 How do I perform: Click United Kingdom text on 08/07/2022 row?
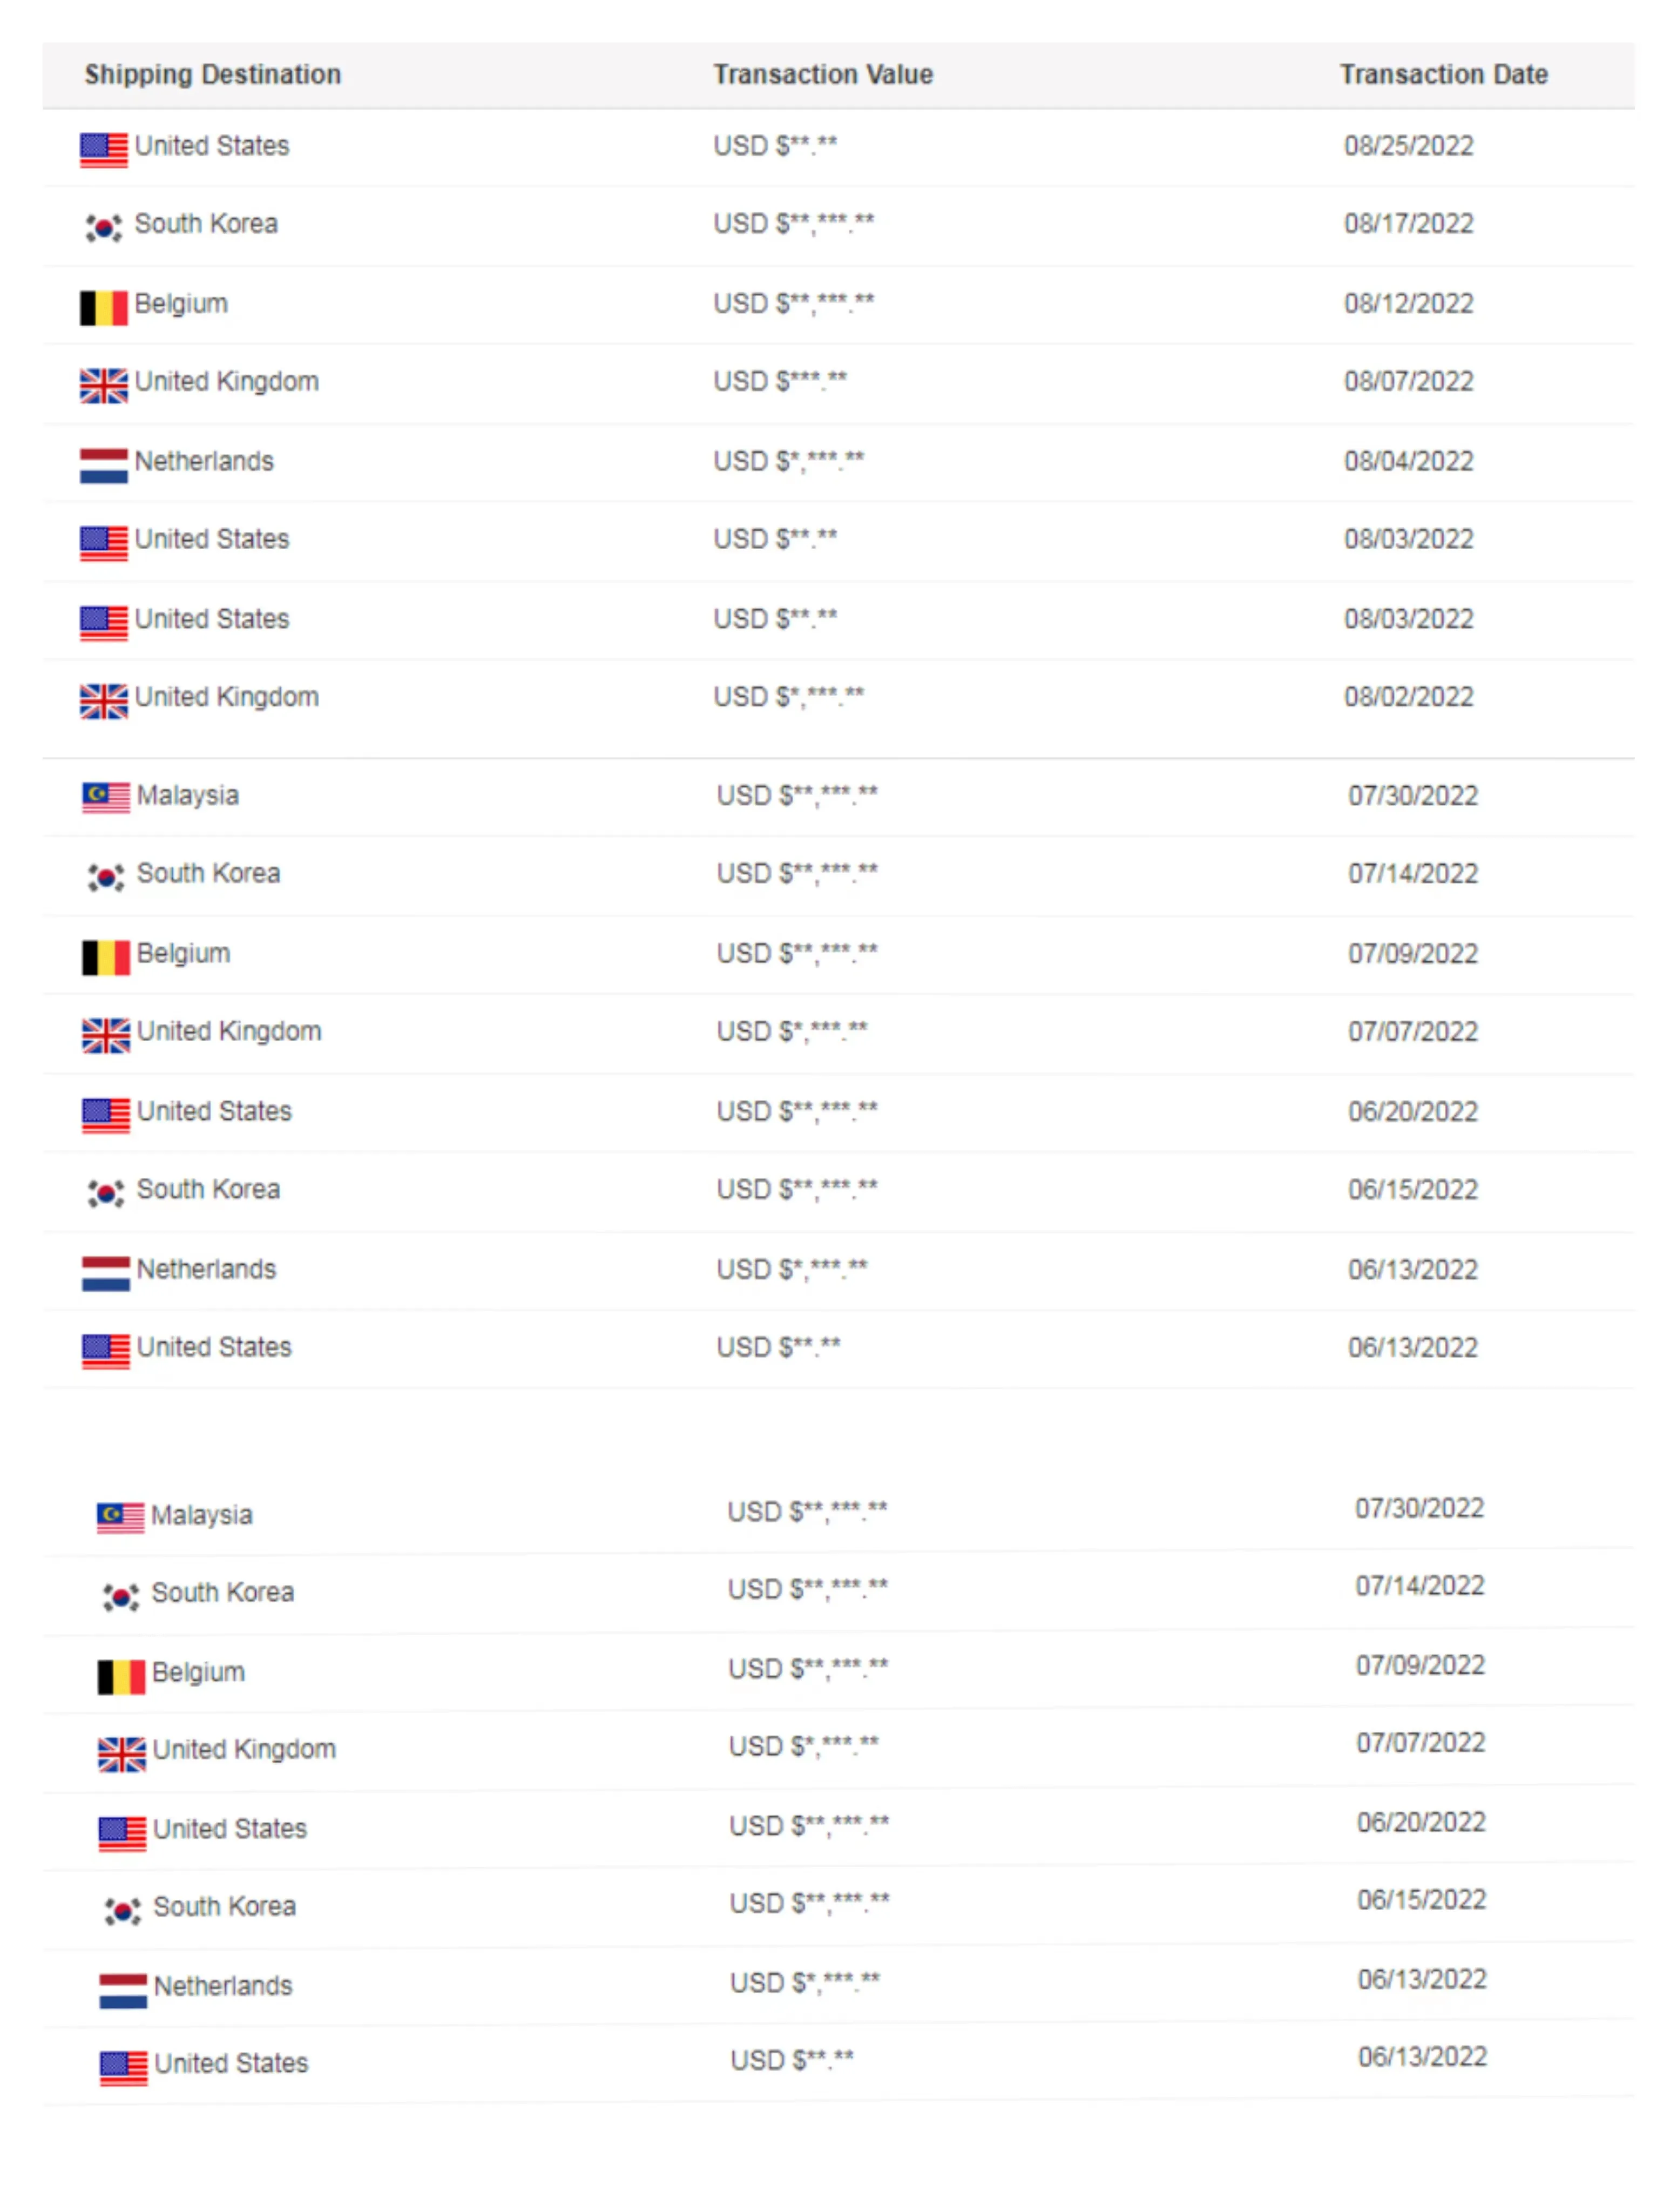pyautogui.click(x=227, y=381)
